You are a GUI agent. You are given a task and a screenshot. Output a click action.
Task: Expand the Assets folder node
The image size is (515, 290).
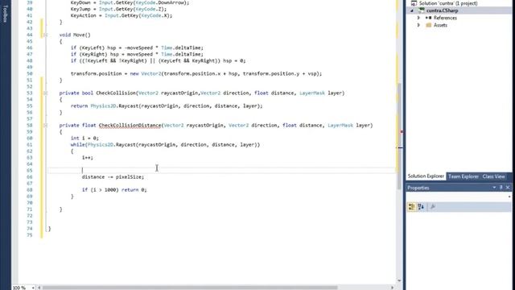[x=418, y=25]
